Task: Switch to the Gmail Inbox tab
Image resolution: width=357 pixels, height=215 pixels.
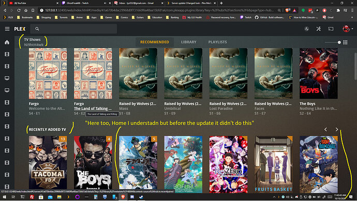Action: click(x=139, y=3)
